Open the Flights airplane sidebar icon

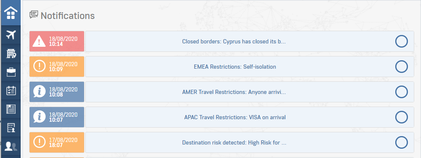pos(11,35)
